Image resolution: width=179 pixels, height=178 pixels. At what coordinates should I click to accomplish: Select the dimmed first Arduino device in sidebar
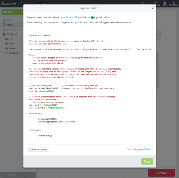(x=10, y=20)
